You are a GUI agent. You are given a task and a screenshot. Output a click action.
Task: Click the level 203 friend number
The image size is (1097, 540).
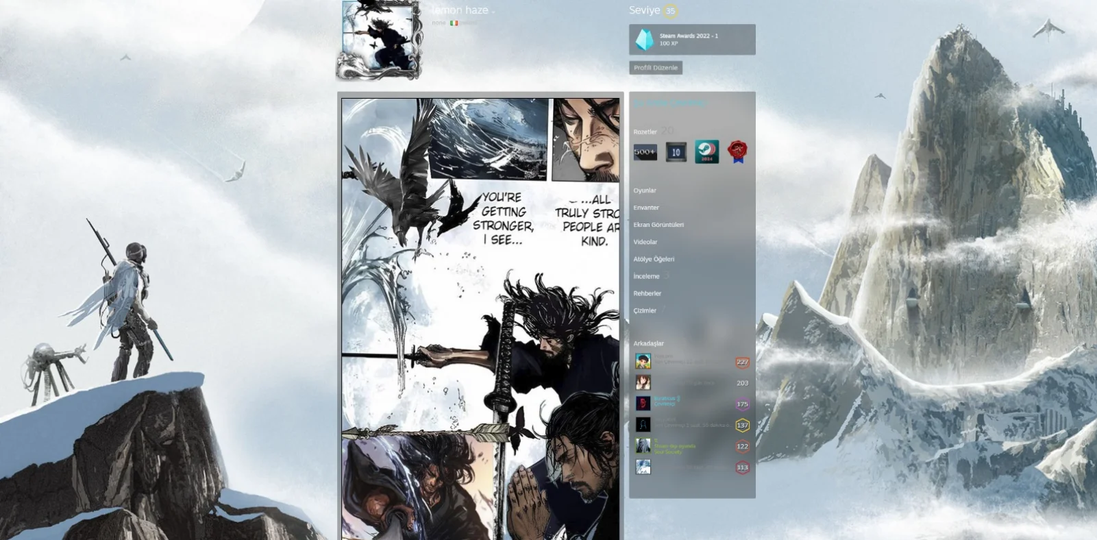742,383
